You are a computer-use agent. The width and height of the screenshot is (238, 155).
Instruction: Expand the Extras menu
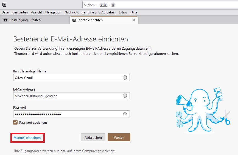(123, 12)
